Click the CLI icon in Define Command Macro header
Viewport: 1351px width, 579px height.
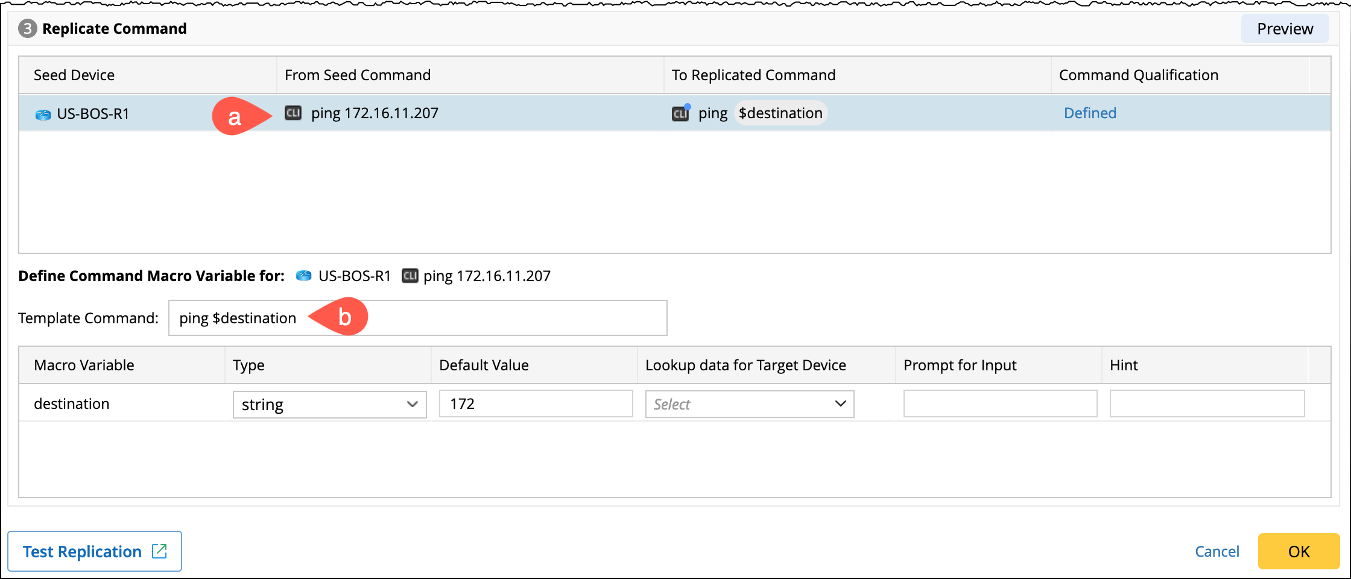tap(410, 276)
